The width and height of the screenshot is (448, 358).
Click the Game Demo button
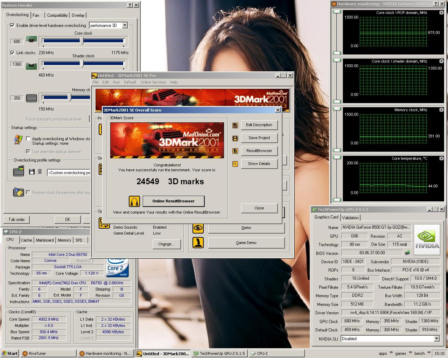coord(246,243)
